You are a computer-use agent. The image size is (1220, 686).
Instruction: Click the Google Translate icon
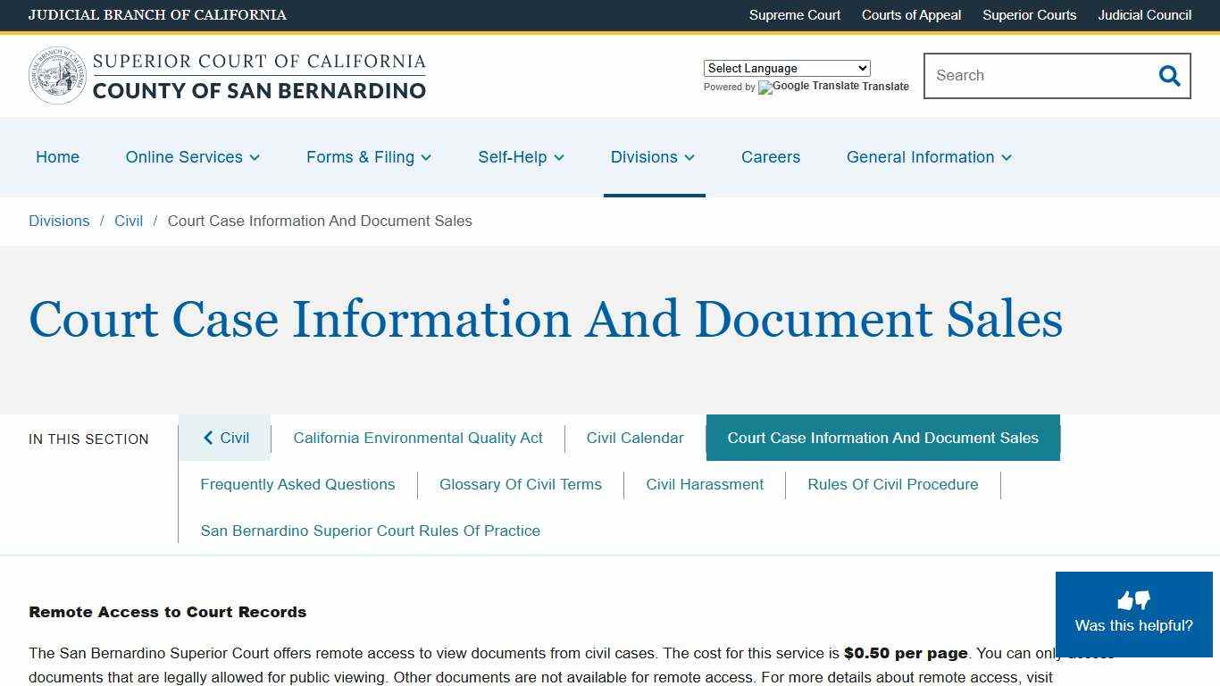[765, 88]
